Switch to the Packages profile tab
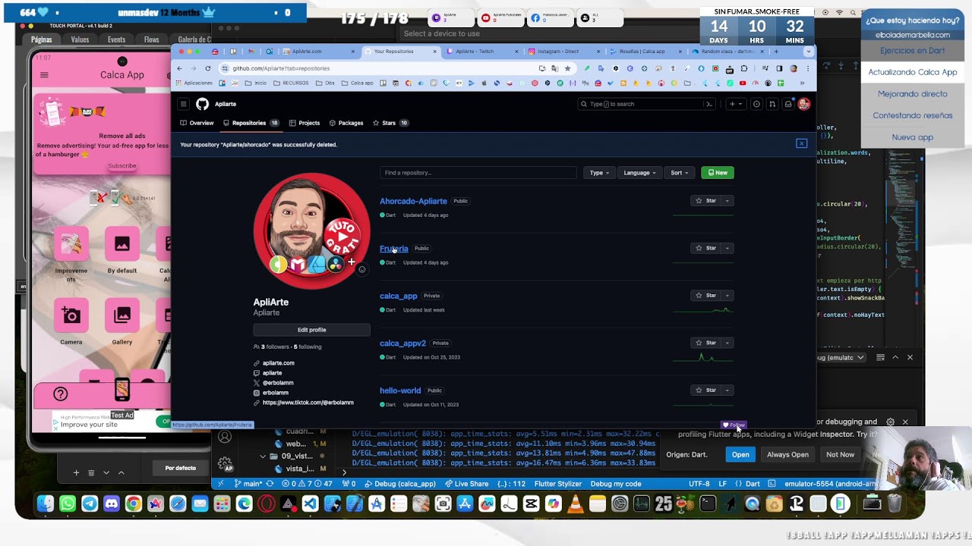Image resolution: width=972 pixels, height=546 pixels. click(x=346, y=123)
